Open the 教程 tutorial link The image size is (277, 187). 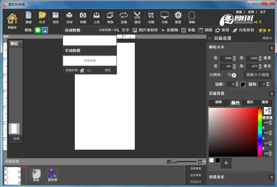tap(239, 12)
